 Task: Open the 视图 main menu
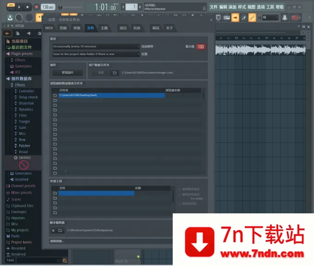click(251, 7)
